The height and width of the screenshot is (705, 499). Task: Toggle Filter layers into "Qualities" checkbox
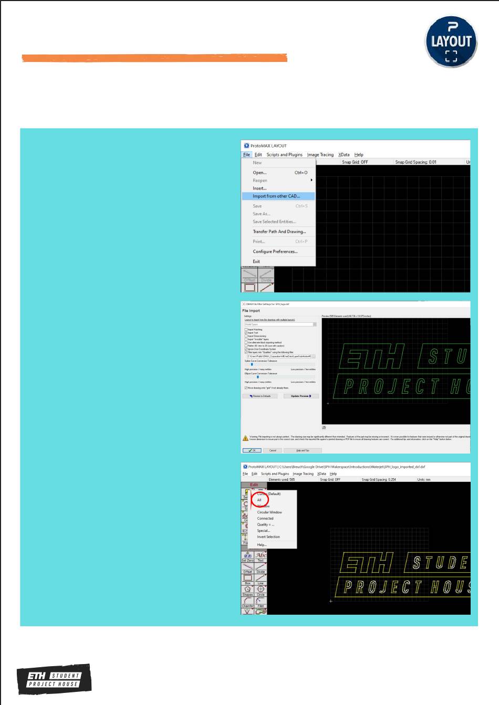(x=246, y=352)
